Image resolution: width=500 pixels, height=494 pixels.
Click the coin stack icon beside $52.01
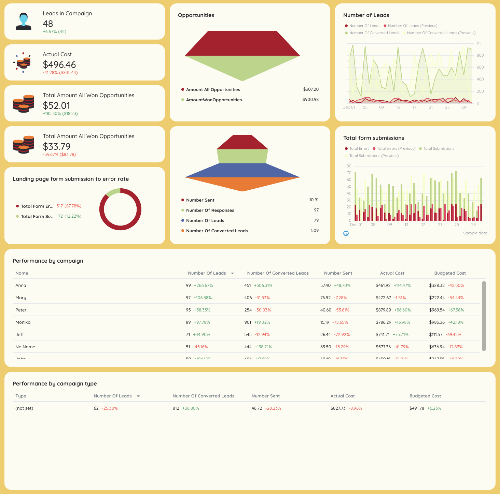tap(23, 103)
